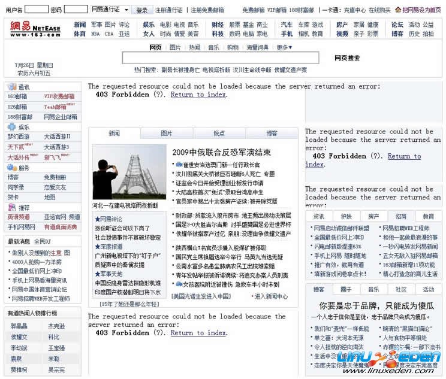Open the 网易通行证 account type dropdown

tap(110, 10)
